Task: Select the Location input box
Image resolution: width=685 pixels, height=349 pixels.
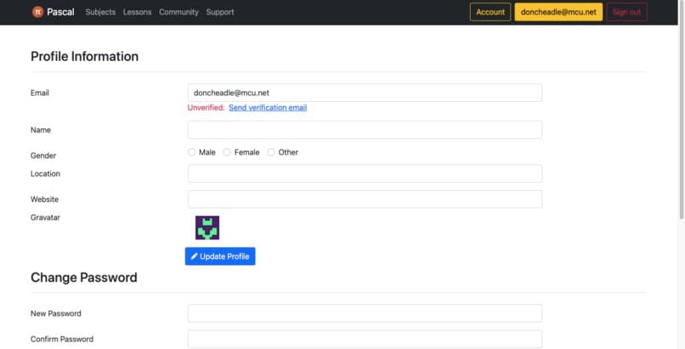Action: click(x=365, y=173)
